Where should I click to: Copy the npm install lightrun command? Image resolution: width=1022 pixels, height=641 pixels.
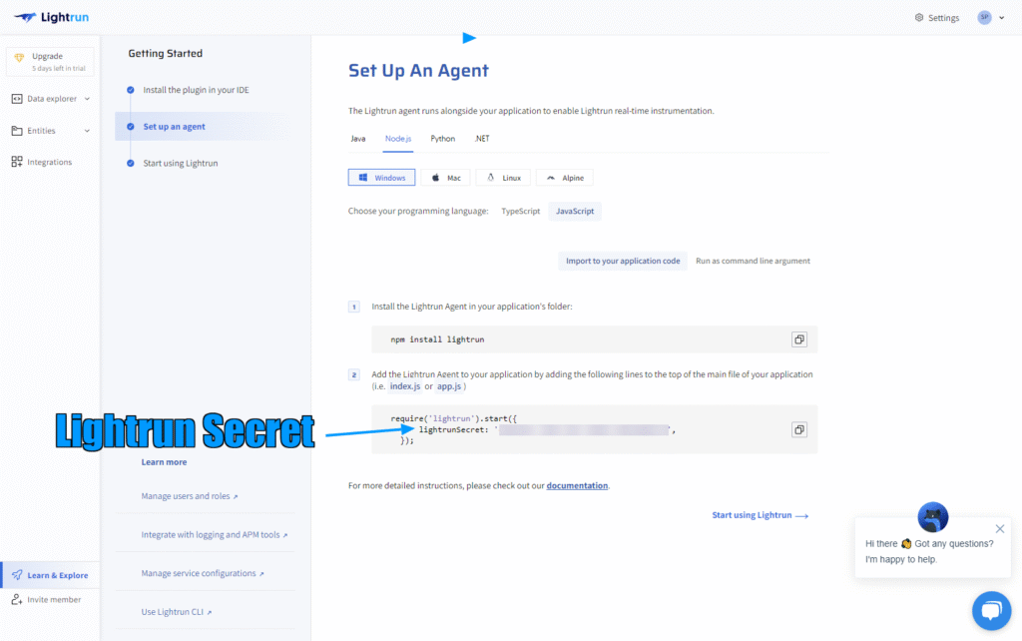(798, 338)
